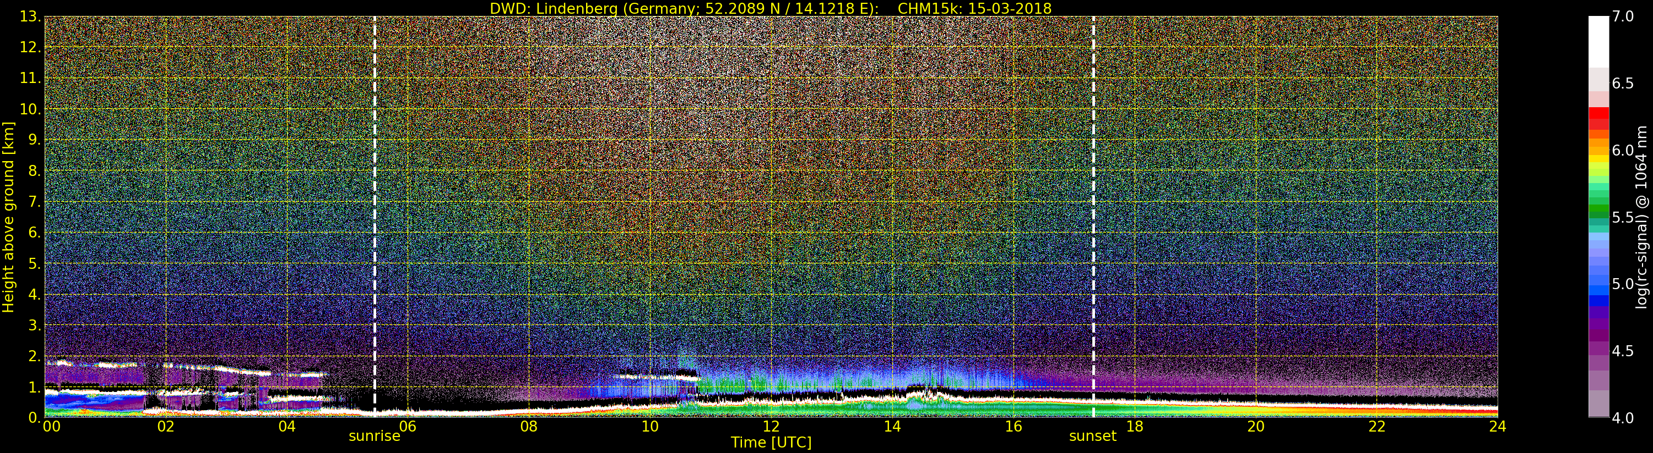Click the 'sunrise' label below the axis
The height and width of the screenshot is (453, 1653).
point(374,437)
